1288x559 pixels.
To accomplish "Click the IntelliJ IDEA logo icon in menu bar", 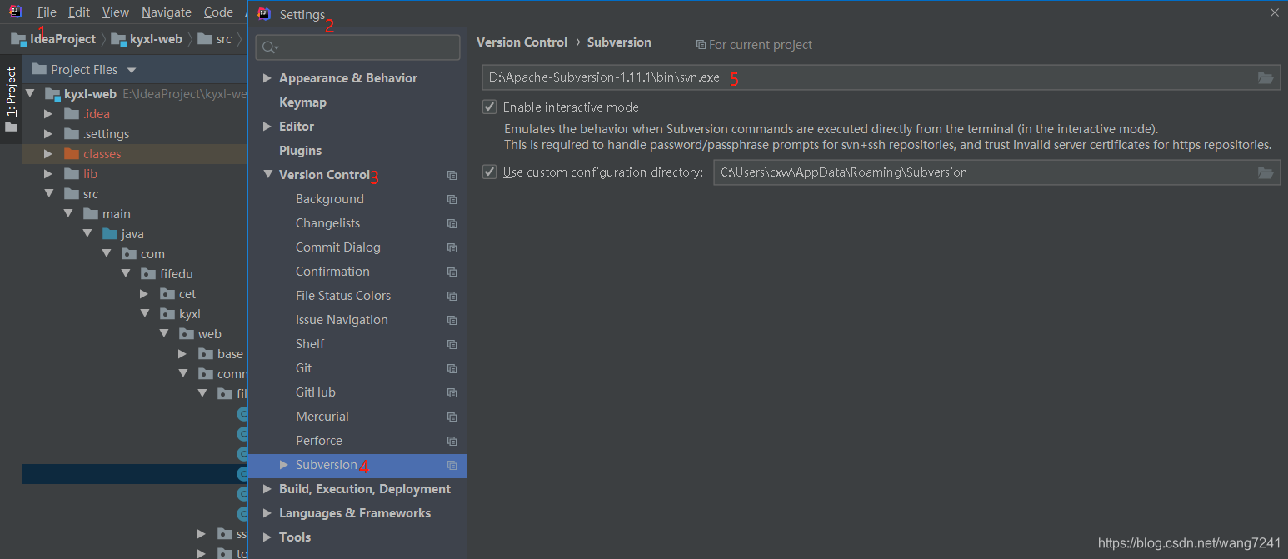I will point(15,12).
